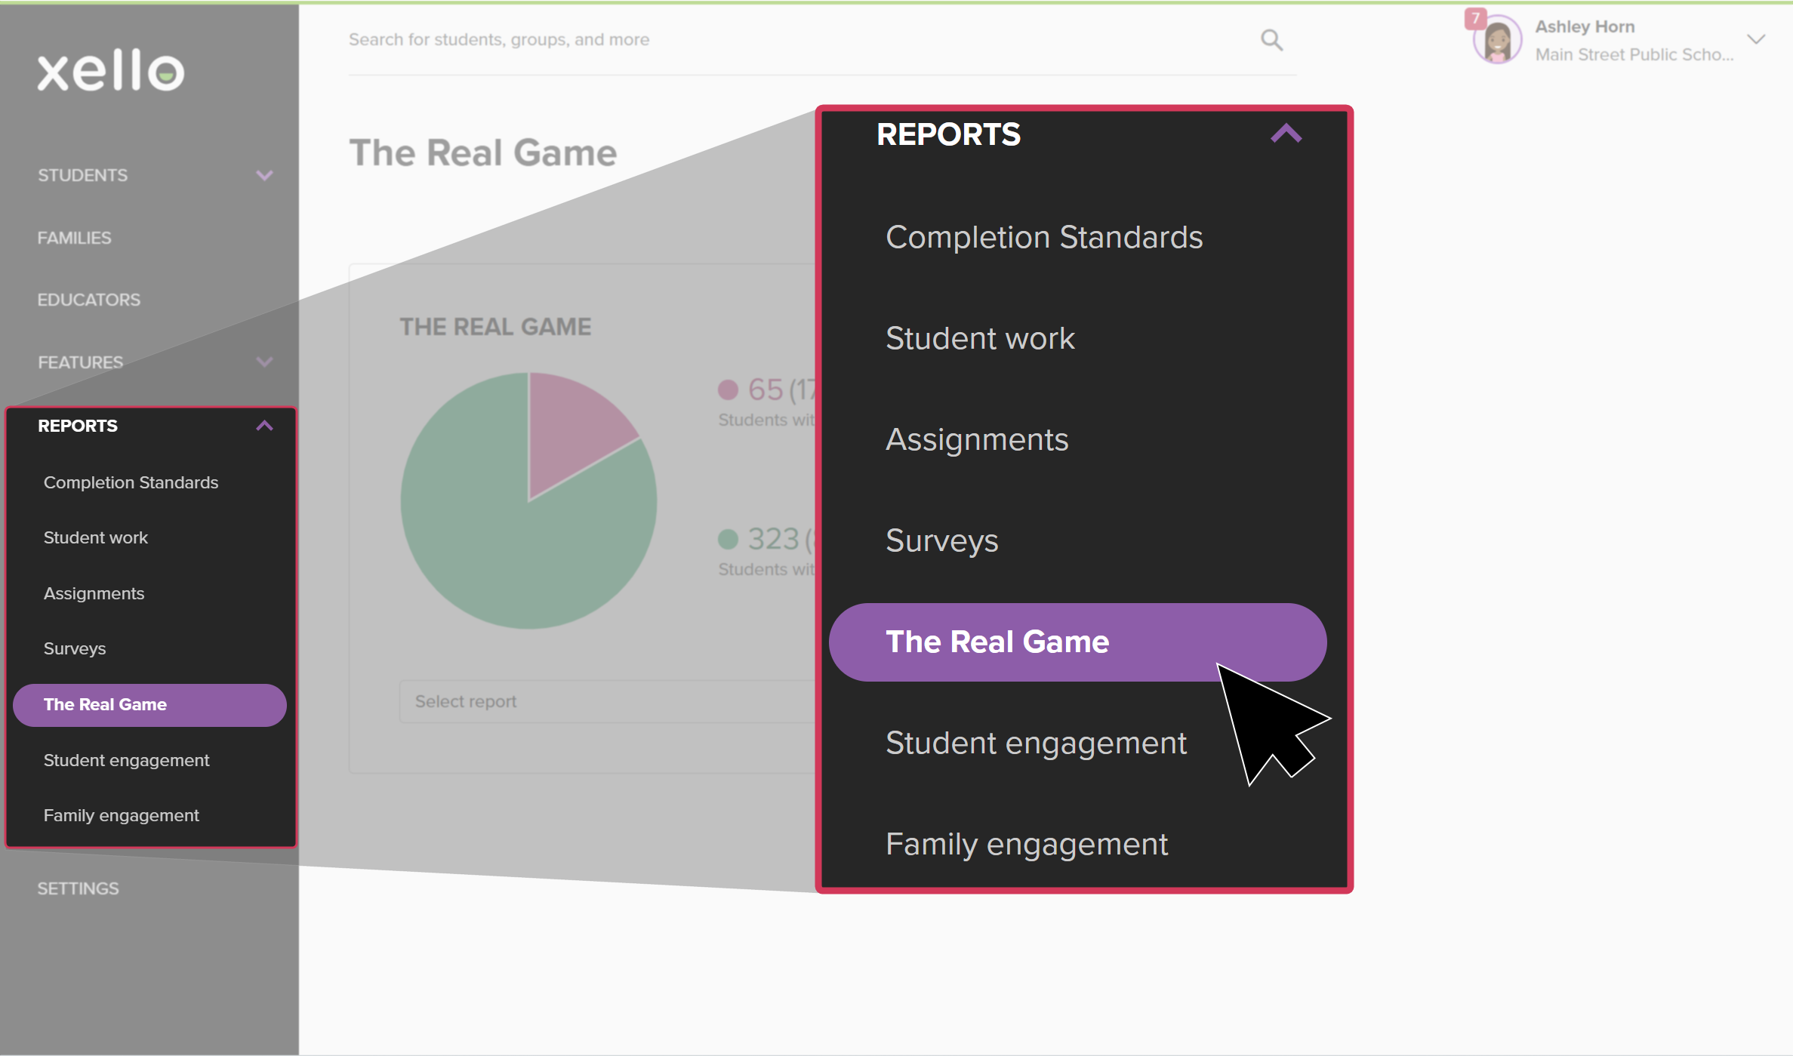Open Family engagement report in sidebar
The width and height of the screenshot is (1793, 1056).
click(x=122, y=815)
